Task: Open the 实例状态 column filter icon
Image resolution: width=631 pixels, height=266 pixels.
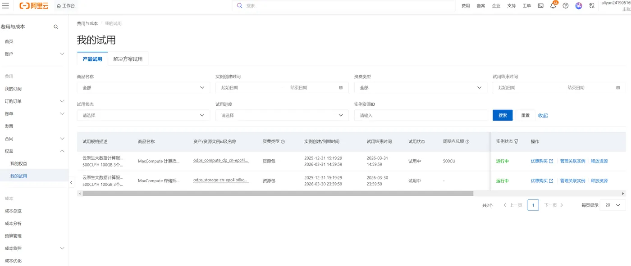Action: 516,142
